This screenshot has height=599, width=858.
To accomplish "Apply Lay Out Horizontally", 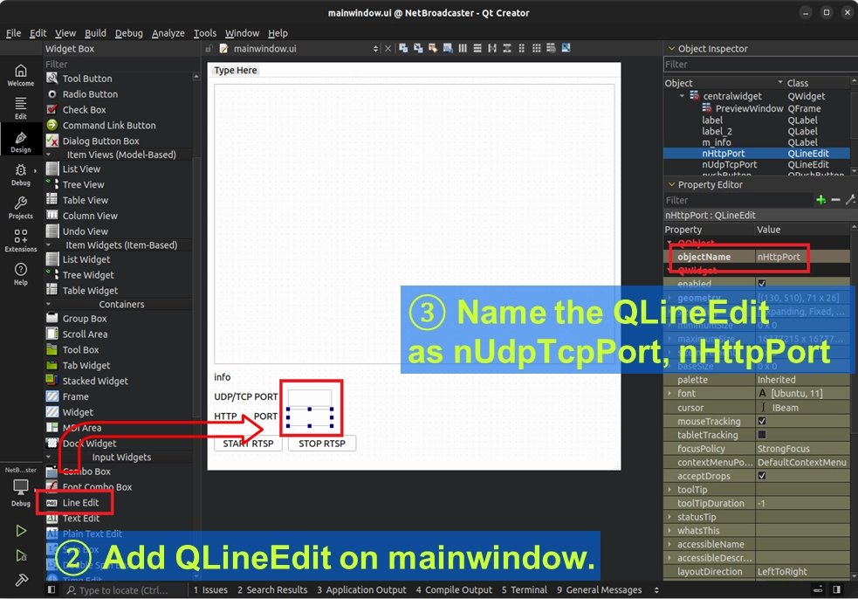I will coord(463,48).
